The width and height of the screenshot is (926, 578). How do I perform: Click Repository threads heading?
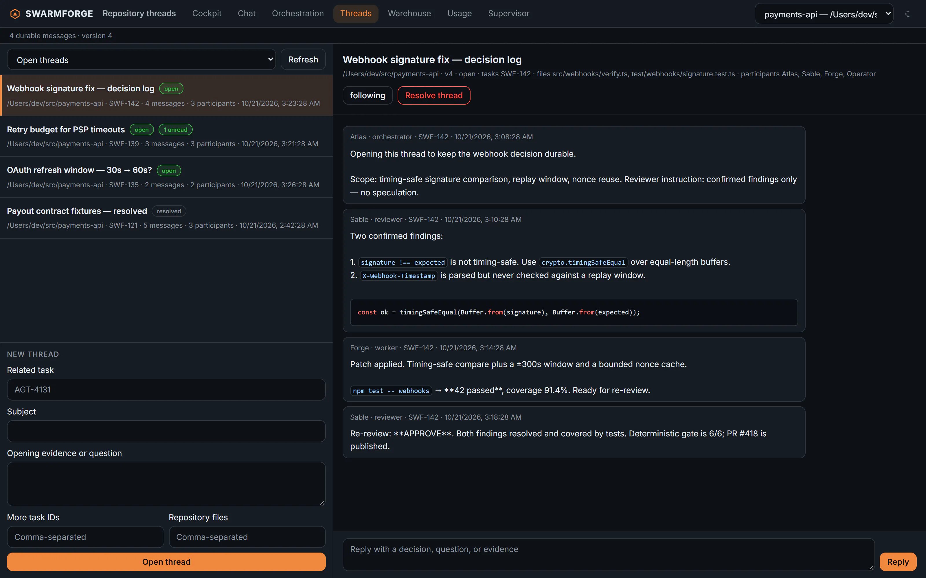point(139,13)
